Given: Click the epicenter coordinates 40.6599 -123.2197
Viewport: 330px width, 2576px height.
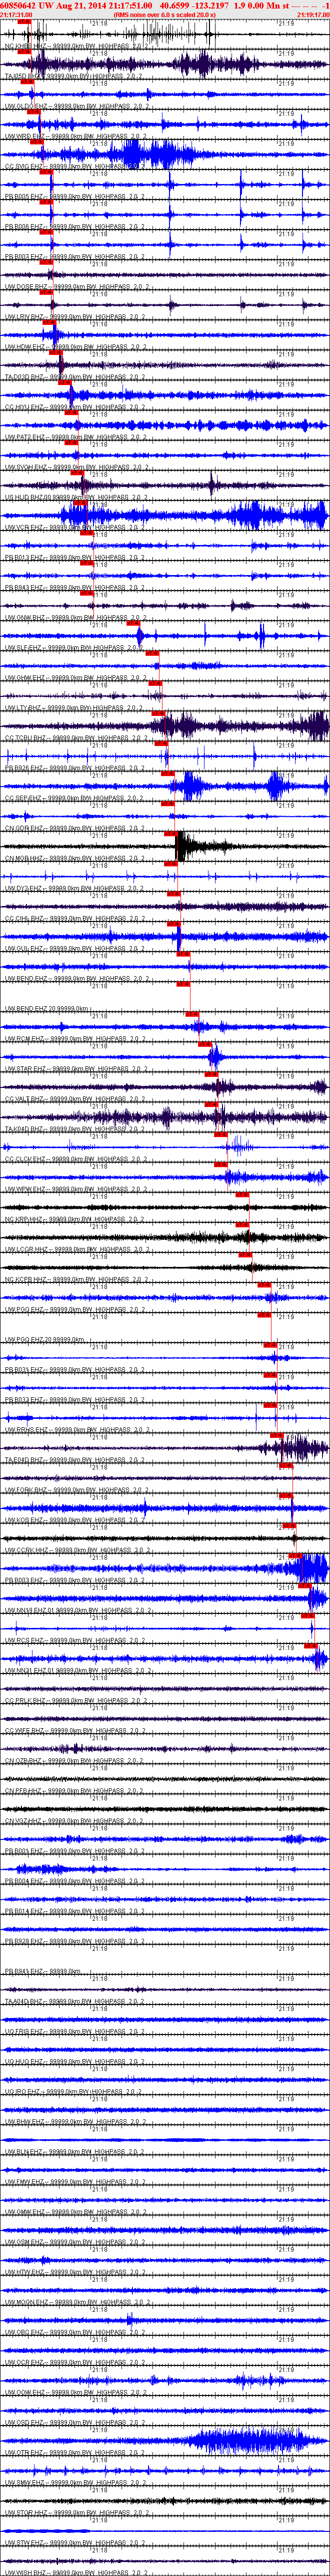Looking at the screenshot, I should (x=193, y=6).
